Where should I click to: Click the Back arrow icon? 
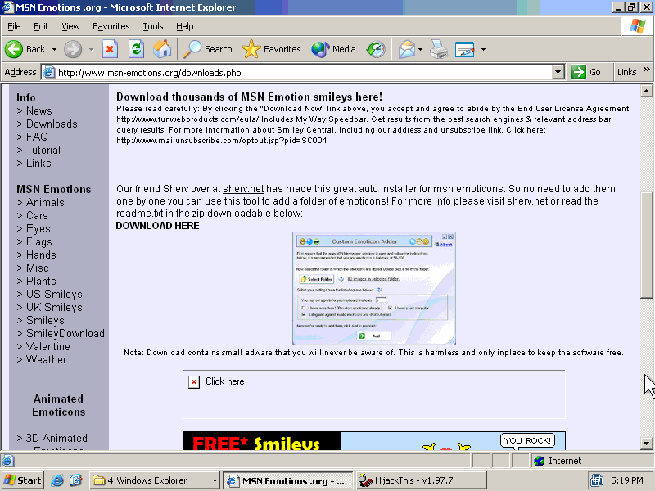point(14,49)
